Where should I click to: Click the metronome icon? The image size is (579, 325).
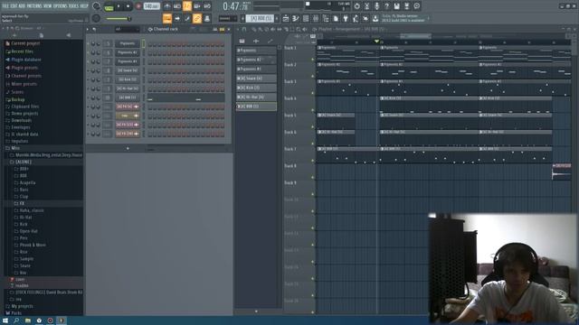[x=167, y=6]
